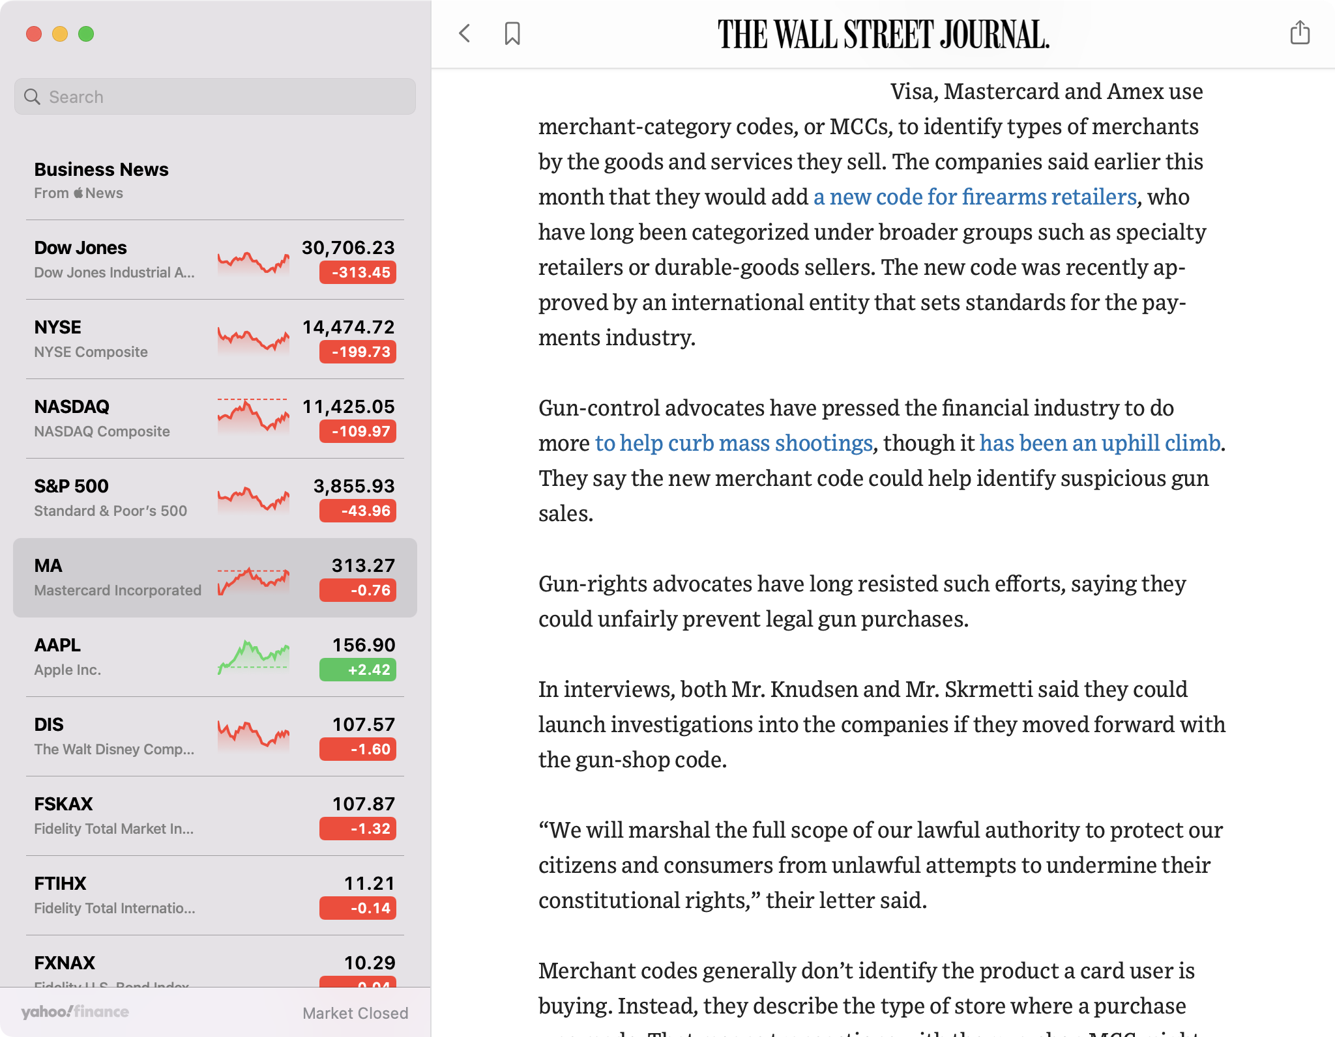Click the magnifying glass search icon
The height and width of the screenshot is (1037, 1335).
(x=32, y=97)
